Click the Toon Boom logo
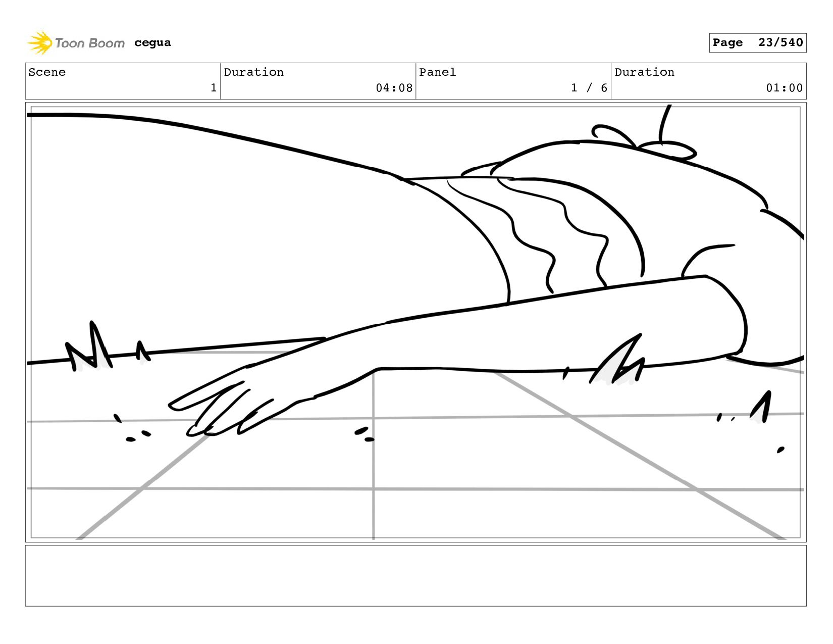Screen dimensions: 833x644 (x=76, y=43)
